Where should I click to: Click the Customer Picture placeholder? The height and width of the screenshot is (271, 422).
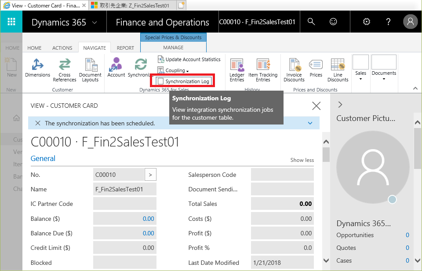pyautogui.click(x=373, y=167)
